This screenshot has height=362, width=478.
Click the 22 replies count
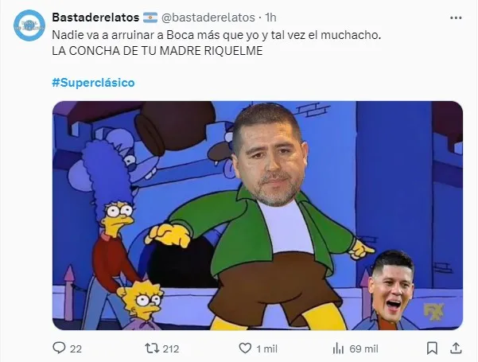coord(76,349)
